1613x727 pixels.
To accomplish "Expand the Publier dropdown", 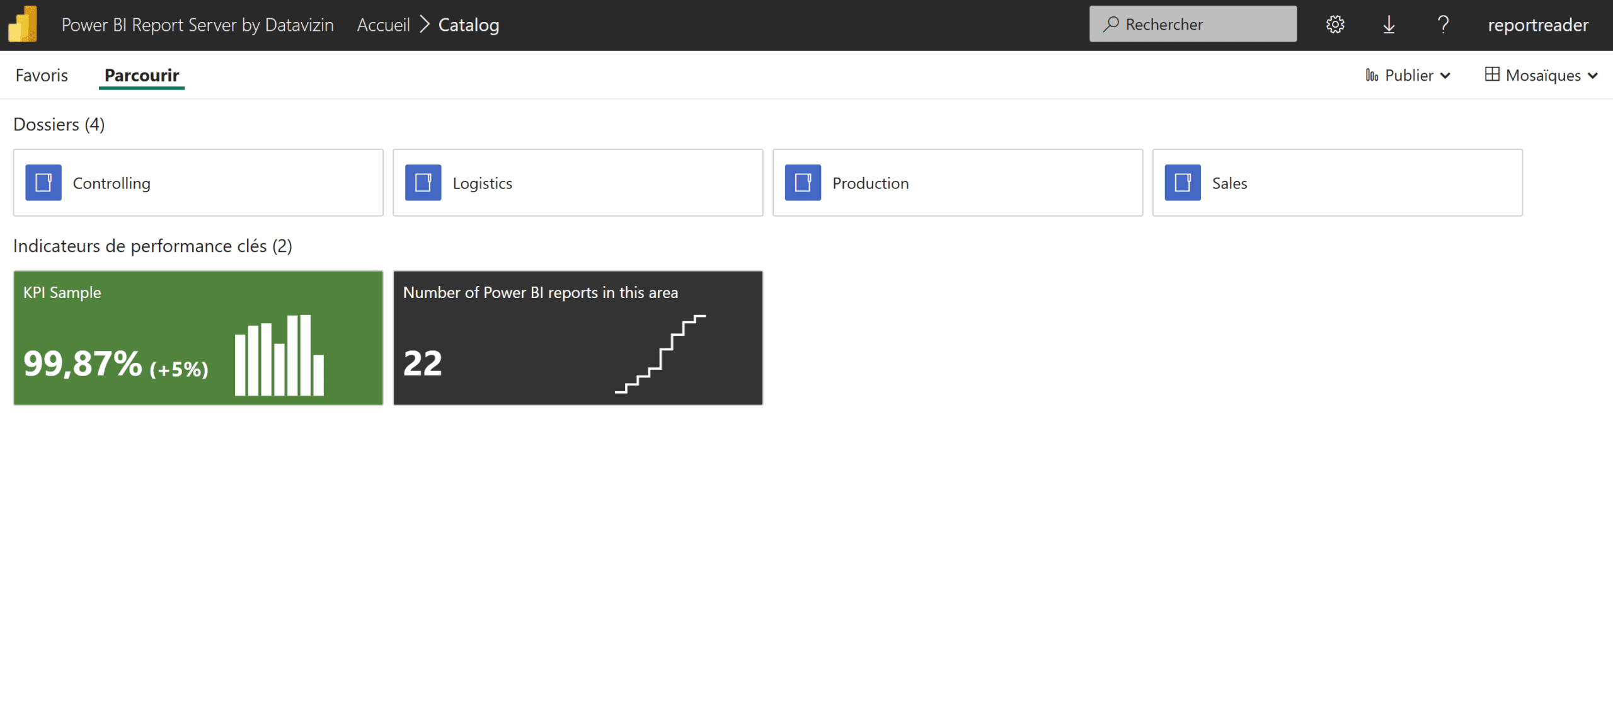I will pos(1444,76).
